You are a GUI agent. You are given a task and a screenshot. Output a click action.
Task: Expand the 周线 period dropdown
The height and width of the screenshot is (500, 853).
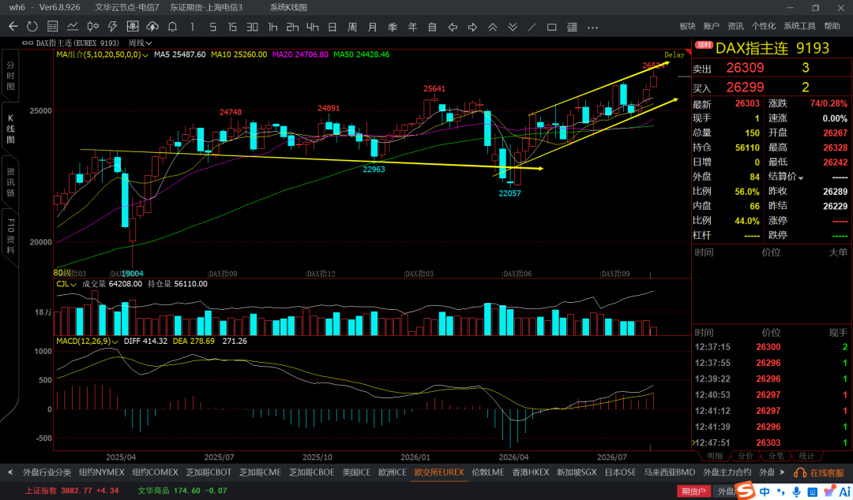coord(141,43)
